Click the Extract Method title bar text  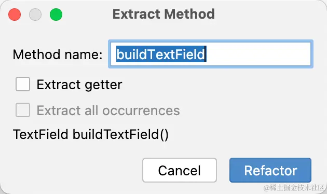coord(163,14)
